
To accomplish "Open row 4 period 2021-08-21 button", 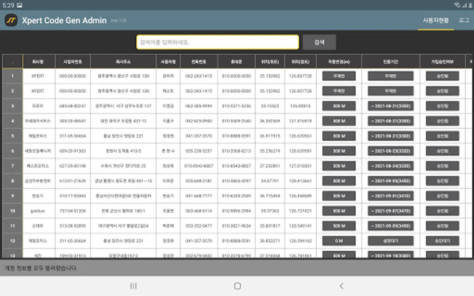I will 391,121.
